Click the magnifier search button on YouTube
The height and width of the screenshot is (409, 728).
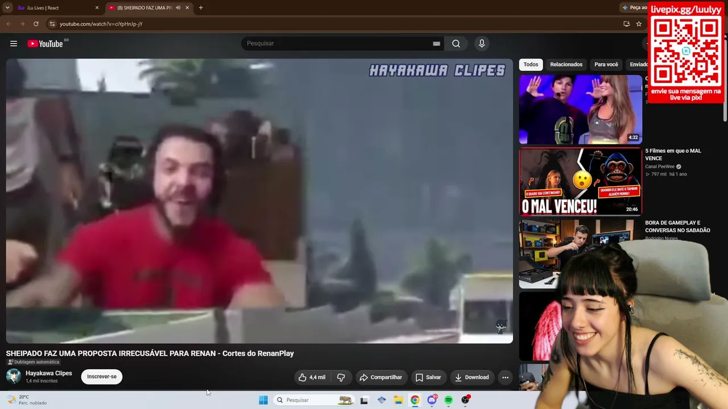[x=456, y=44]
